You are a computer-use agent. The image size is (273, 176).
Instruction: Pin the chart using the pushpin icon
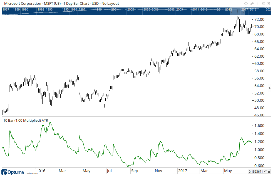252,4
